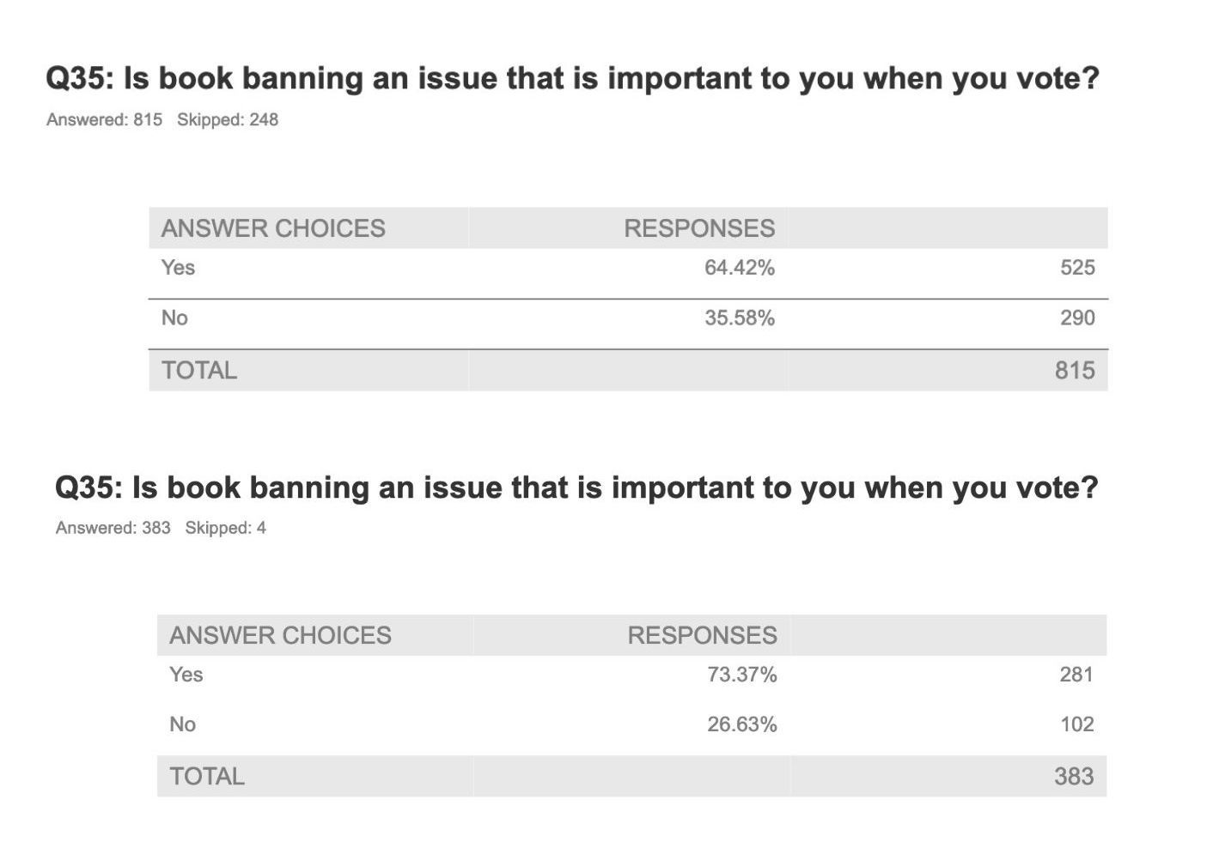
Task: Click the count 525 in first table
Action: [1077, 268]
